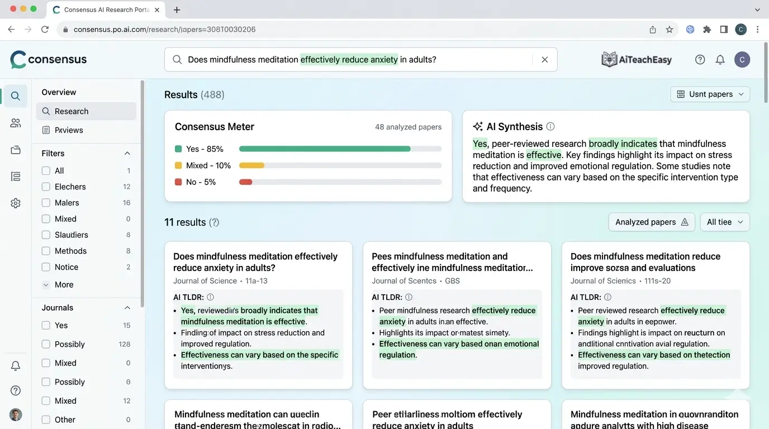769x429 pixels.
Task: Click the Consensus logo
Action: (48, 59)
